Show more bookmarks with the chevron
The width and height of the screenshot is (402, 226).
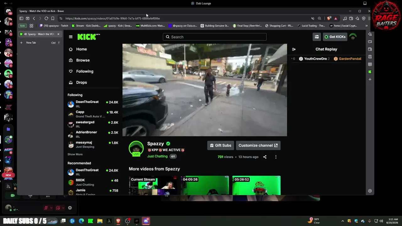(366, 26)
